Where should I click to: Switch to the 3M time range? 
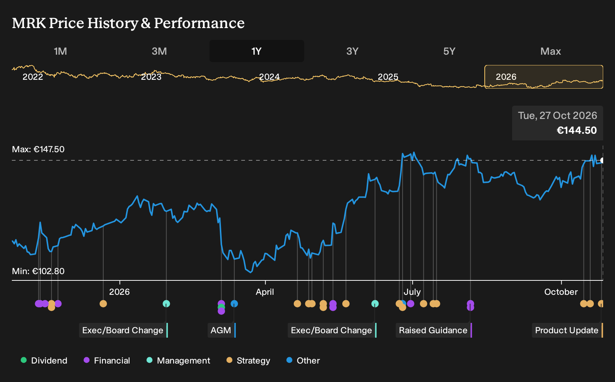click(x=159, y=51)
